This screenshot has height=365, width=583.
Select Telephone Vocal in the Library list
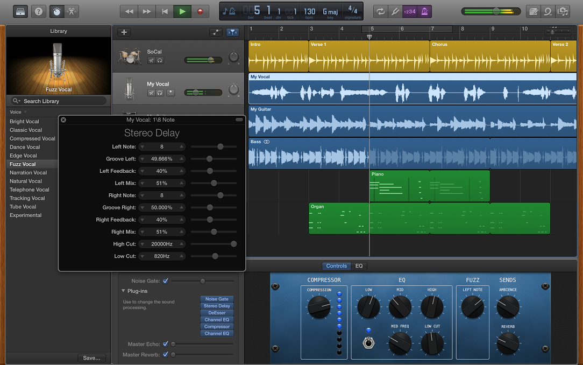(29, 189)
